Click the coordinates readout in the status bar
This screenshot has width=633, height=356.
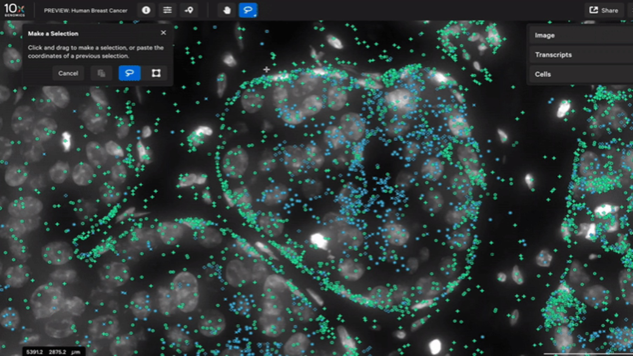click(x=54, y=352)
